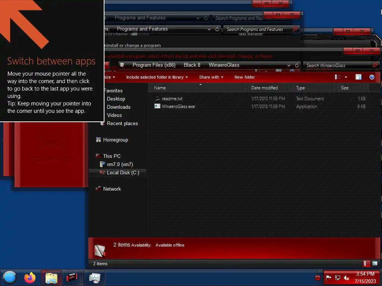Select WinaeroGlass breadcrumb segment
The height and width of the screenshot is (286, 382).
[224, 65]
